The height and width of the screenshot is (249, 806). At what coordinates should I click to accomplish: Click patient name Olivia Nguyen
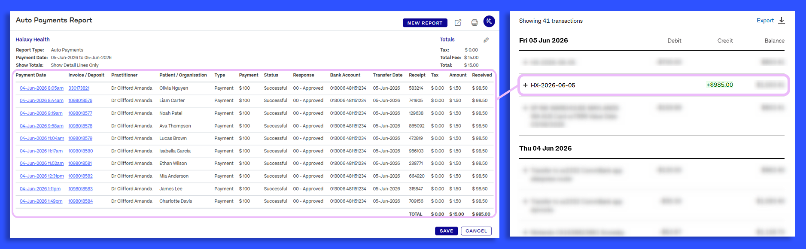[x=174, y=88]
